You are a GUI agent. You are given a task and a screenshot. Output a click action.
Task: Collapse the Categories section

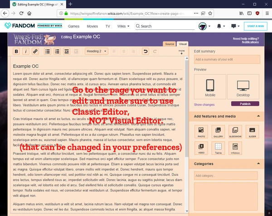pos(258,163)
